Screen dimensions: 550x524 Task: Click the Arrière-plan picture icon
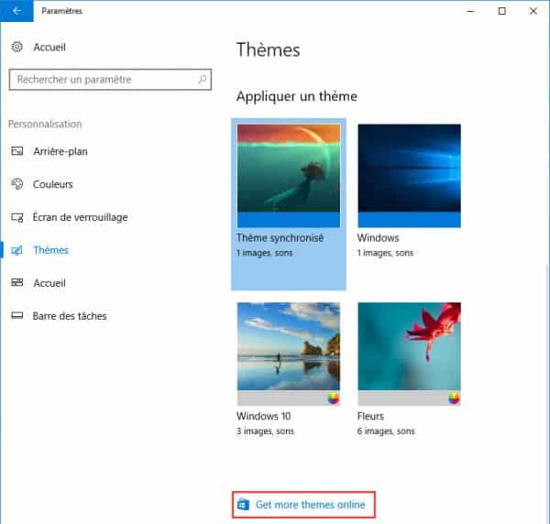click(16, 151)
